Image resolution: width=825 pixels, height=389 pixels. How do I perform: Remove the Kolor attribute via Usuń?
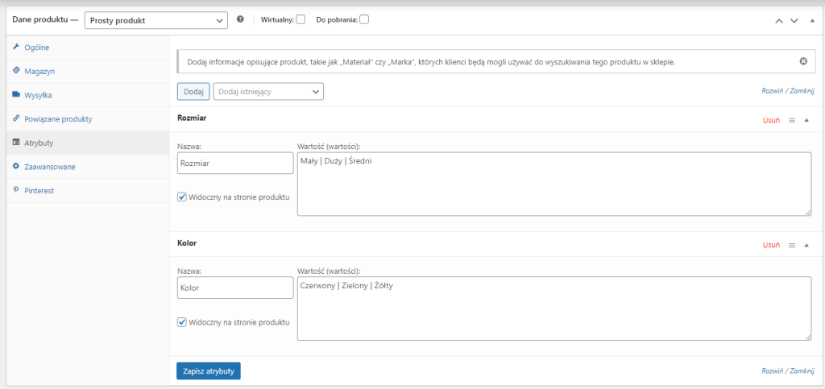tap(771, 246)
